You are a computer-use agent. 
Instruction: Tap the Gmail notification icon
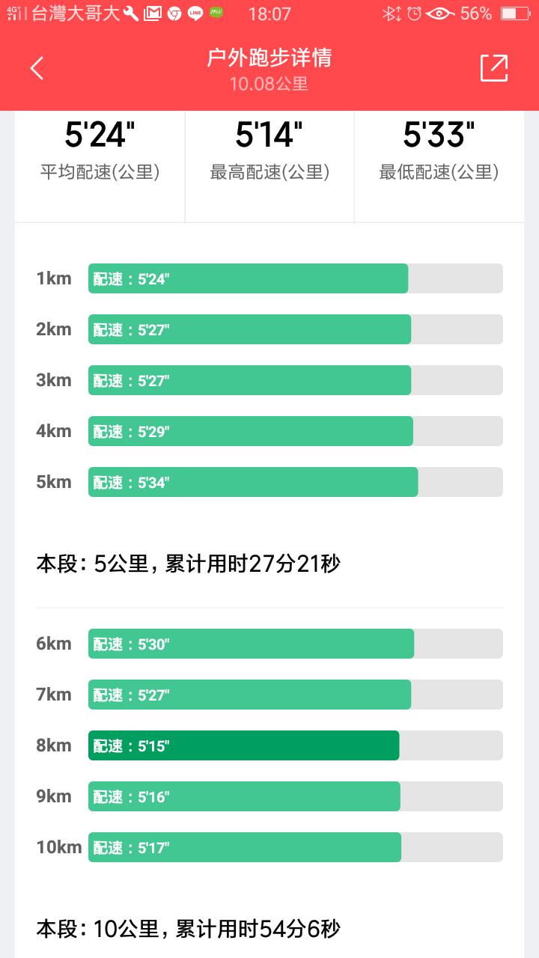(x=152, y=13)
